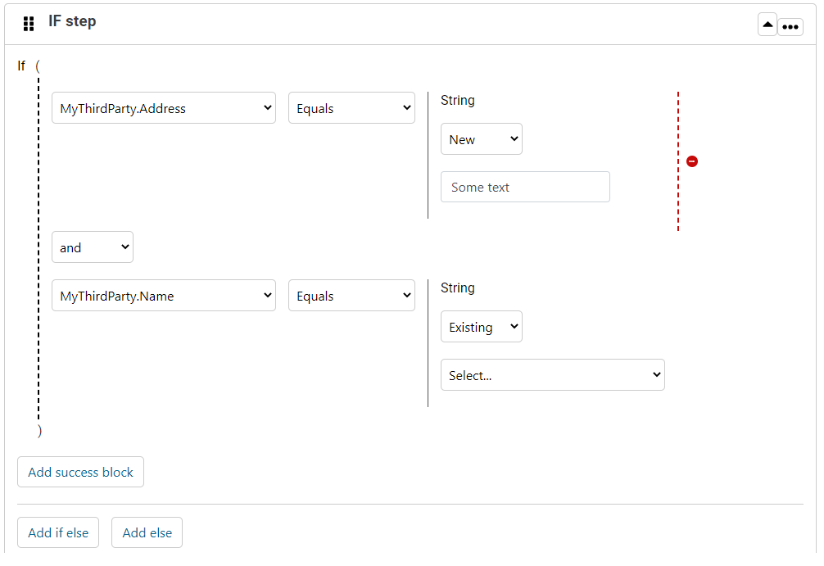Screen dimensions: 824x566
Task: Click the IF step drag handle icon
Action: 29,22
